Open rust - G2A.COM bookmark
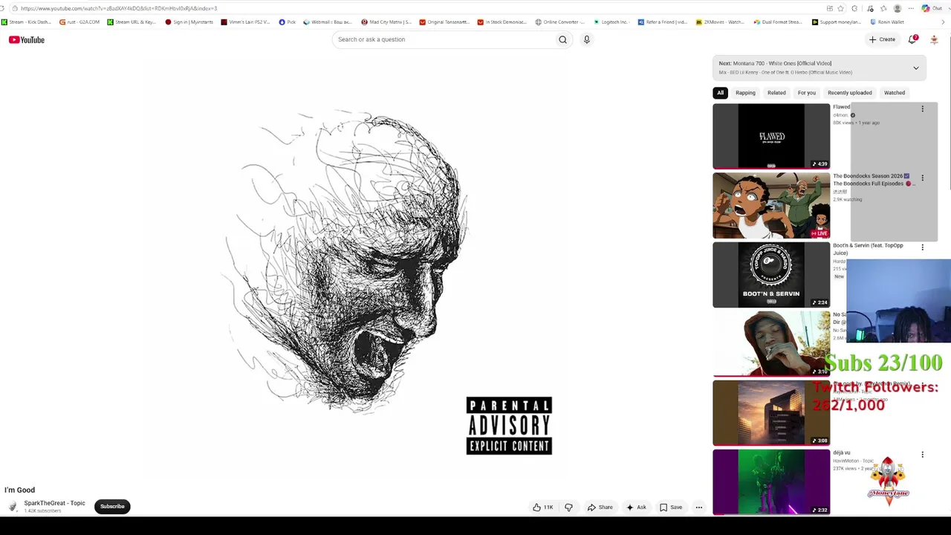This screenshot has width=951, height=535. 79,22
